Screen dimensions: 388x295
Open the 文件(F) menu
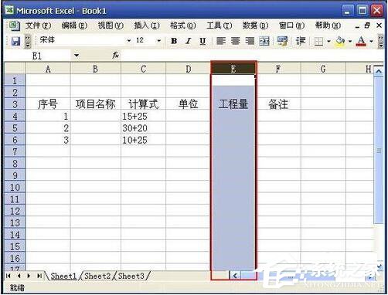click(x=38, y=25)
